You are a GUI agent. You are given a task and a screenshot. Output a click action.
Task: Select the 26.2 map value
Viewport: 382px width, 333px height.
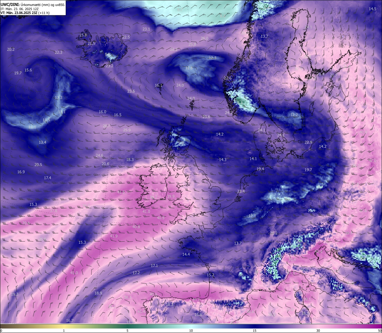[x=274, y=233]
